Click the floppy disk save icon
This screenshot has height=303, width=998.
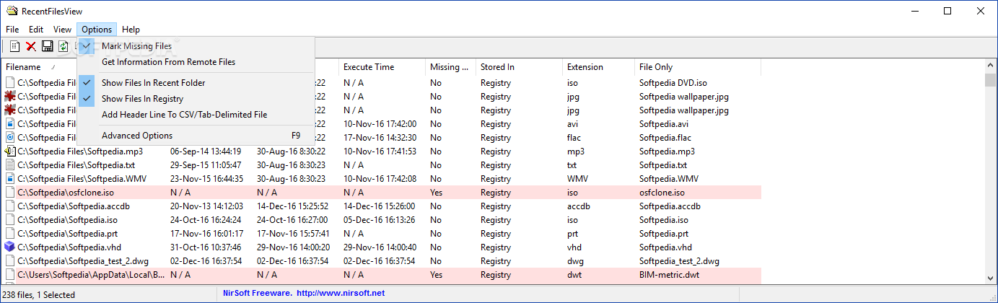coord(48,46)
